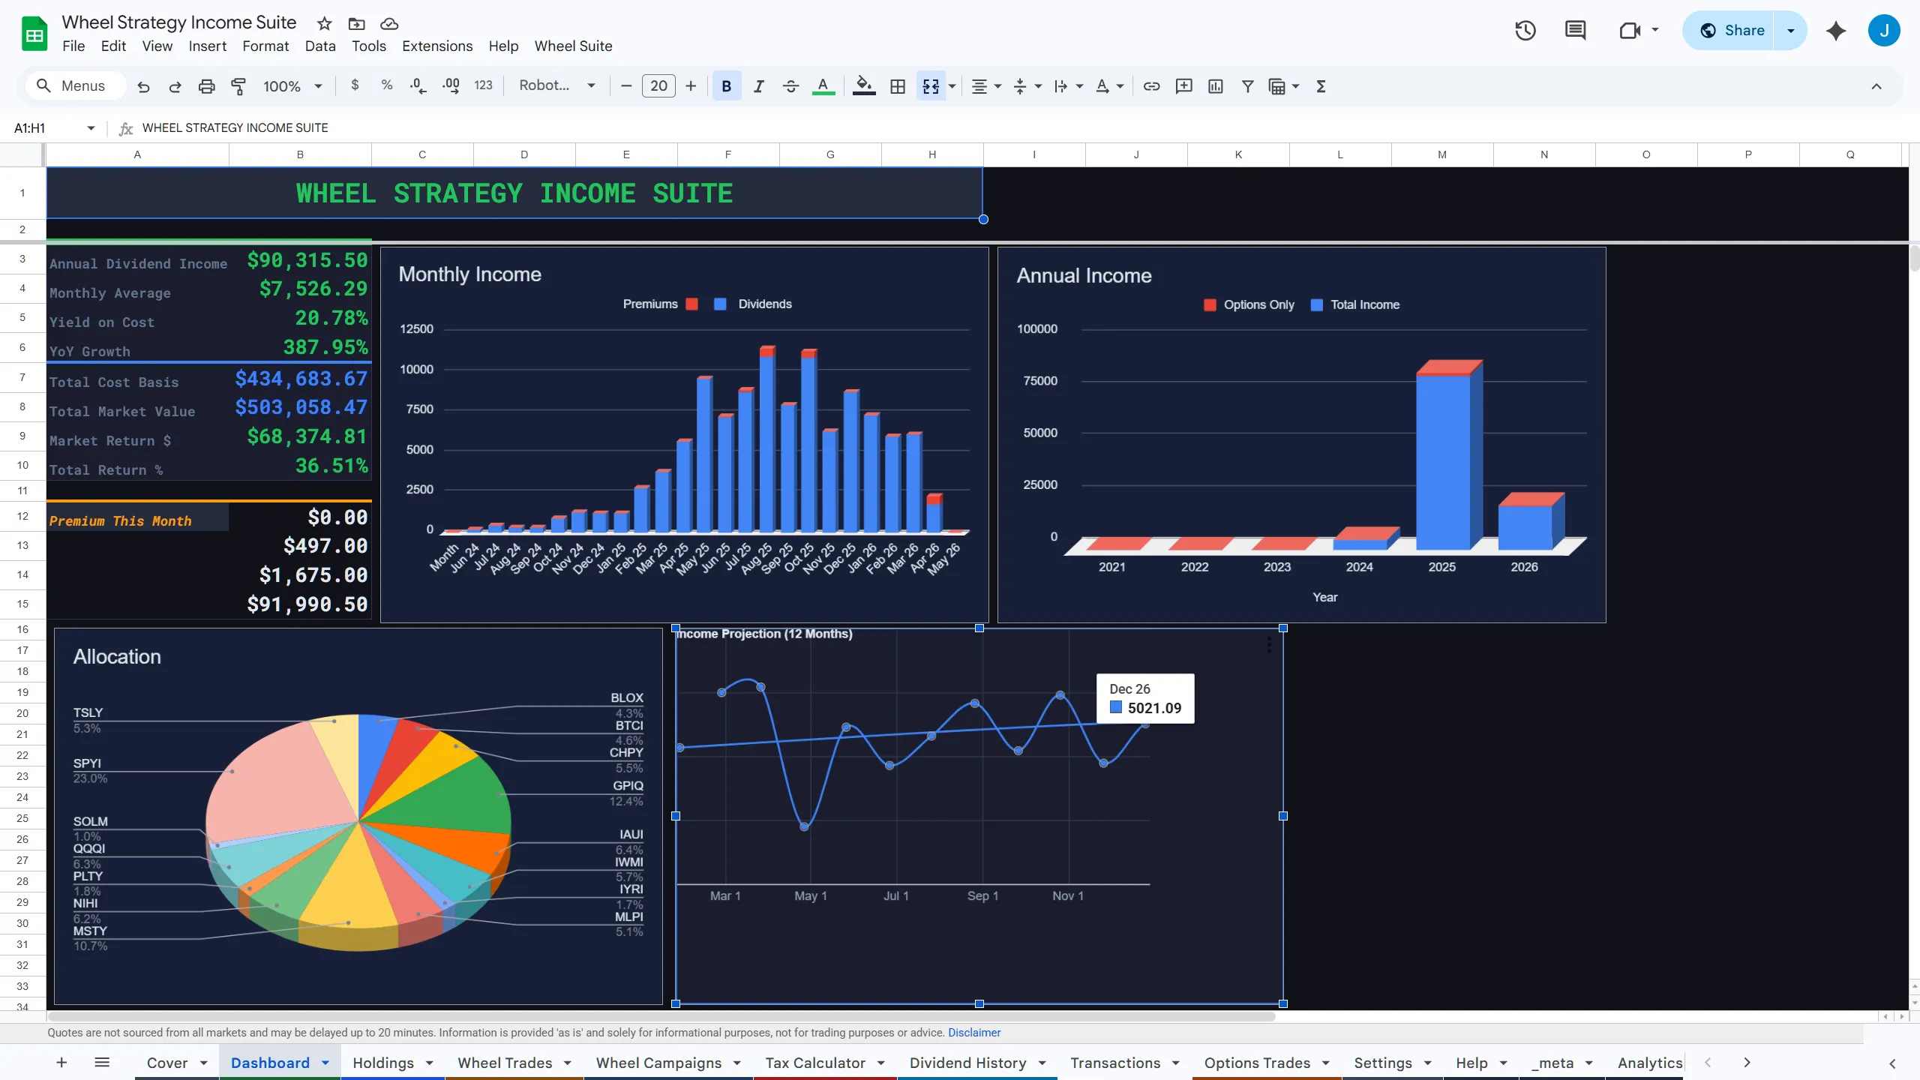Format as currency with dollar icon
Image resolution: width=1920 pixels, height=1080 pixels.
pos(355,85)
